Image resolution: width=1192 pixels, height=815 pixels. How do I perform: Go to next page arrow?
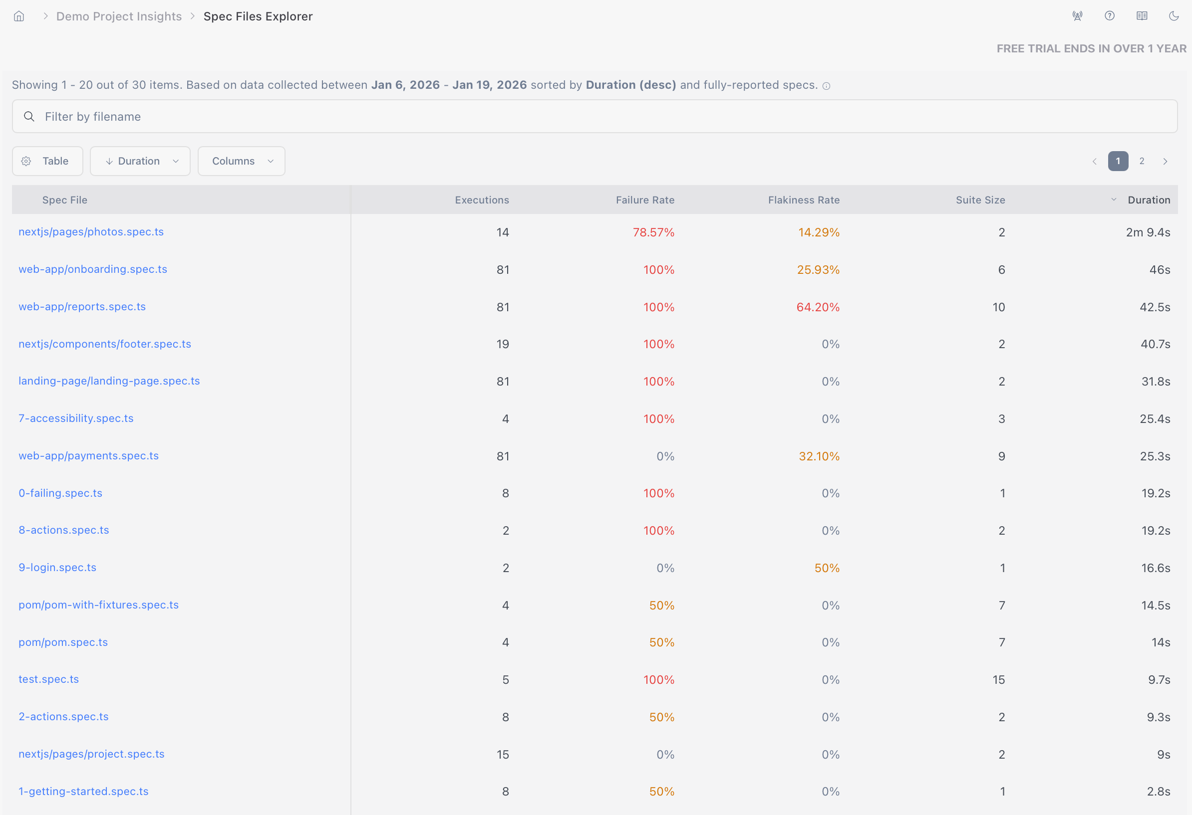(1166, 161)
